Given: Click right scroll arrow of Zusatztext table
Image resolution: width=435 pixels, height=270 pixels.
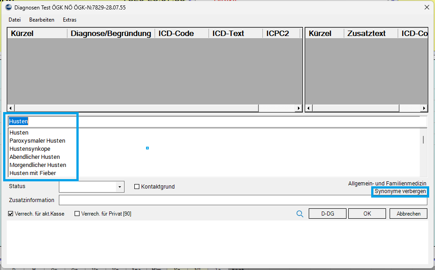Looking at the screenshot, I should click(x=424, y=108).
